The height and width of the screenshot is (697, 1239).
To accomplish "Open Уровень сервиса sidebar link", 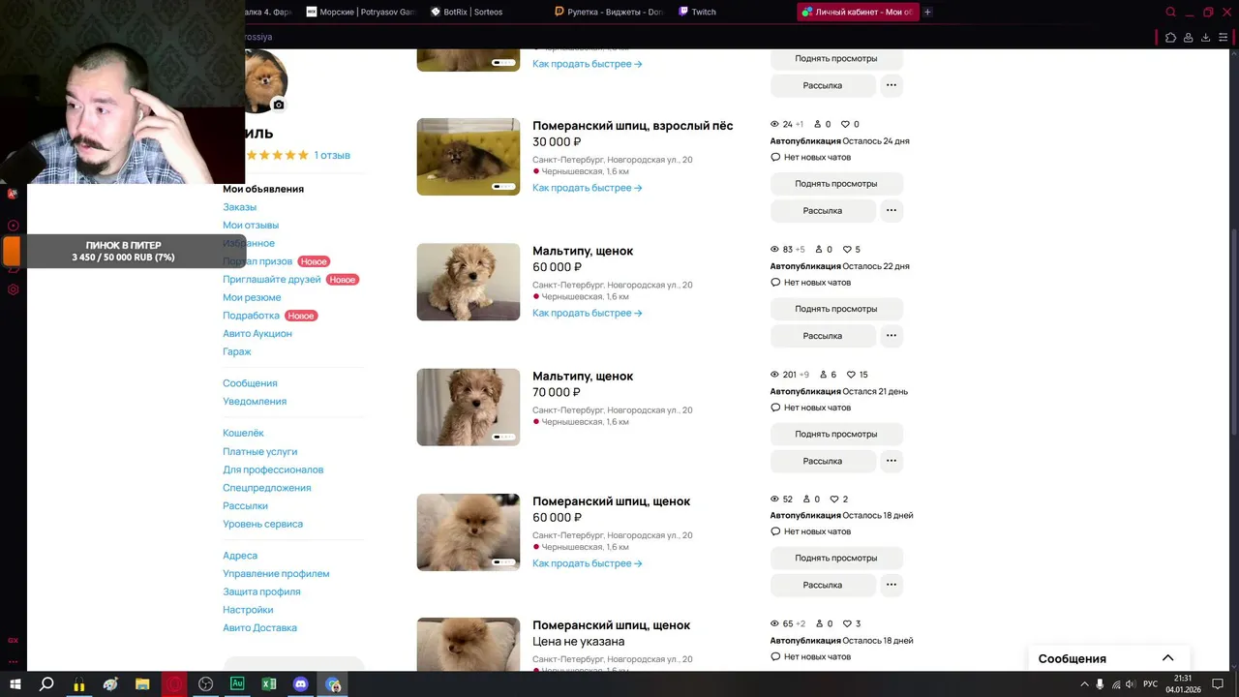I will click(262, 524).
